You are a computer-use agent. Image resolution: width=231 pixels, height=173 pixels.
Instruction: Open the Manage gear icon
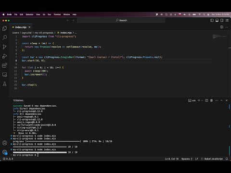click(5, 152)
